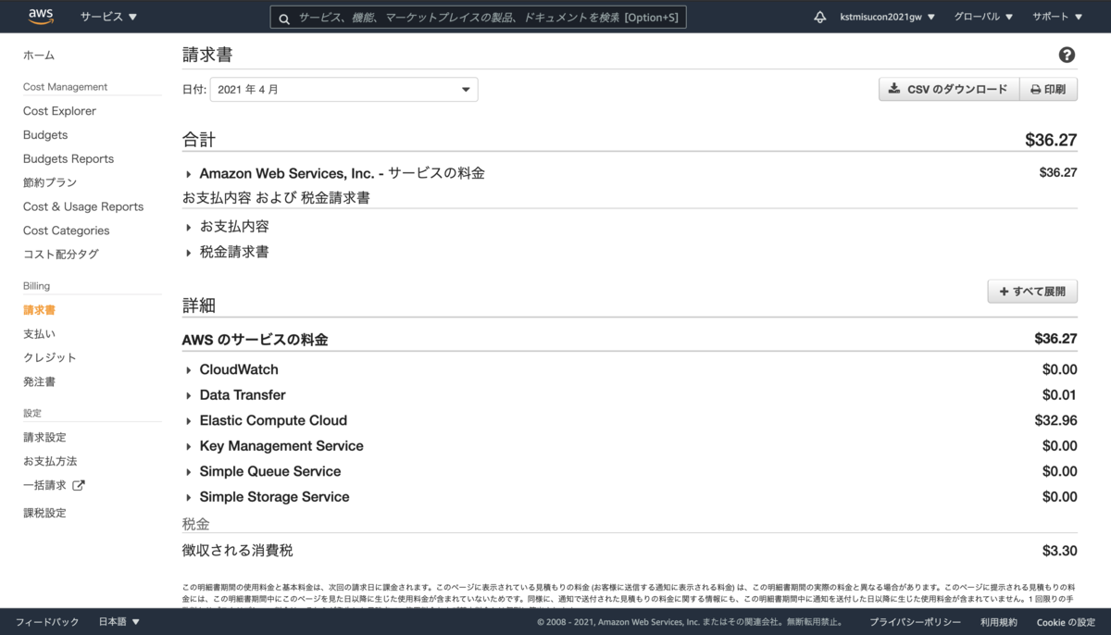The height and width of the screenshot is (635, 1111).
Task: Click the 徴収される消費税 $3.30 amount
Action: (x=1060, y=551)
